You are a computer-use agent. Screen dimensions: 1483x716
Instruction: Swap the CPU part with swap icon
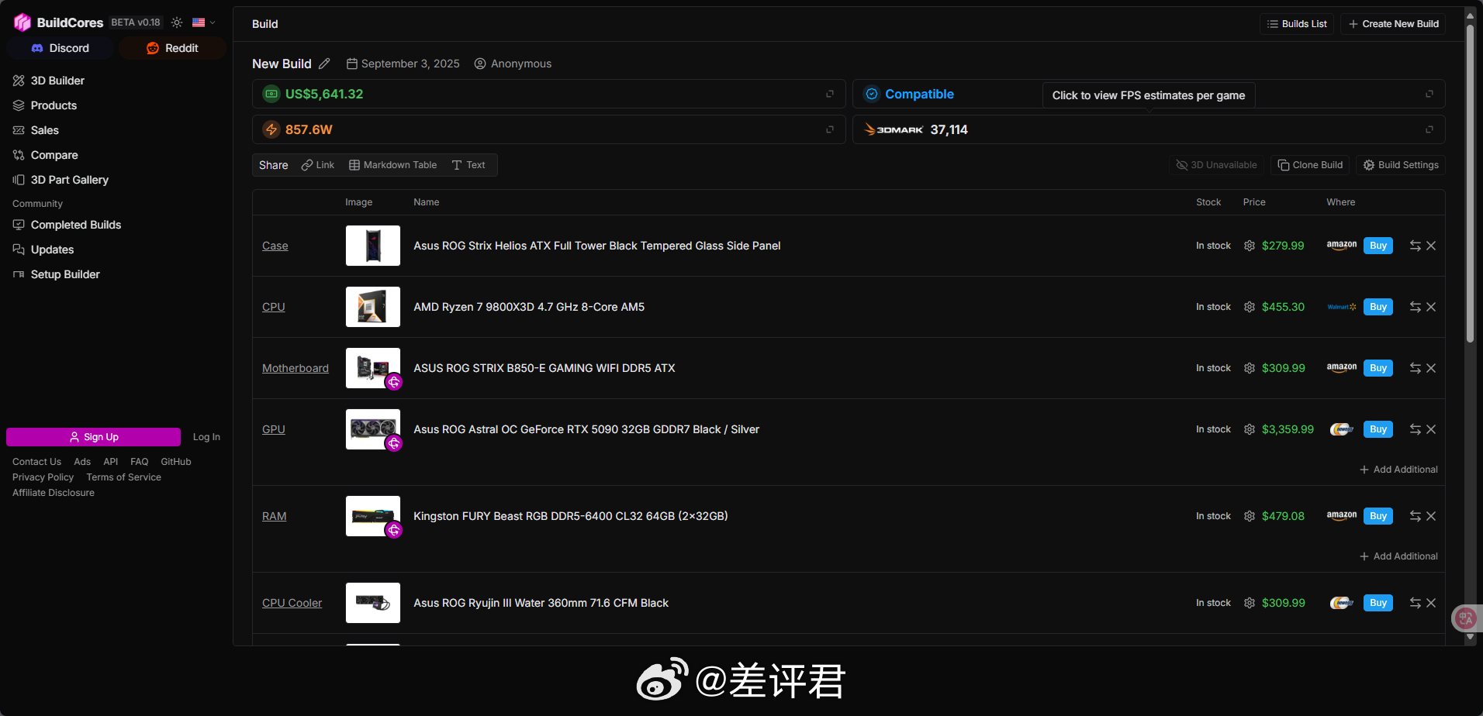(x=1416, y=307)
